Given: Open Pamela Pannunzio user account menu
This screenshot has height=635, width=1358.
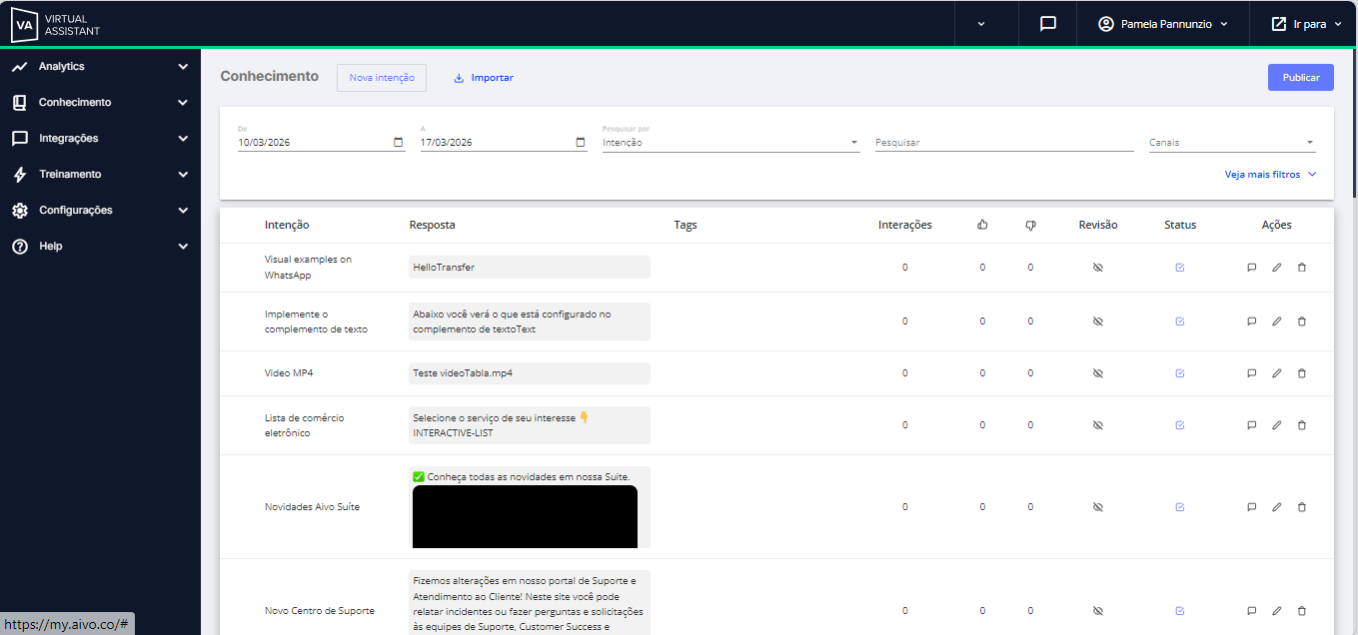Looking at the screenshot, I should pos(1162,24).
